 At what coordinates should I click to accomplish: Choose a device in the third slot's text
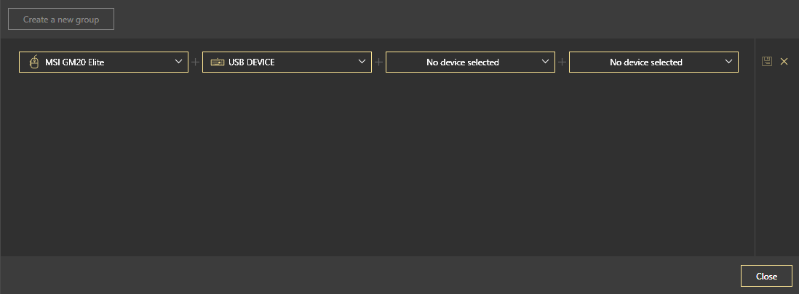(x=462, y=62)
